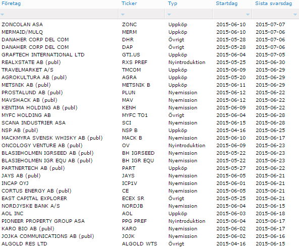Click the ICP1V ticker
Screen dimensions: 299x249
tap(130, 183)
